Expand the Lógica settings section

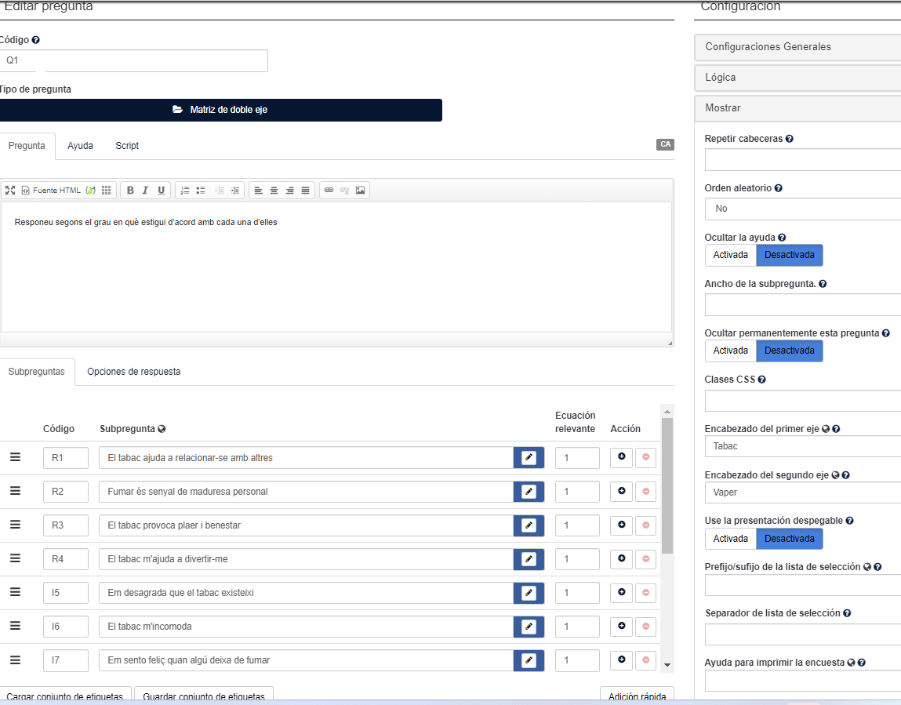pos(797,78)
